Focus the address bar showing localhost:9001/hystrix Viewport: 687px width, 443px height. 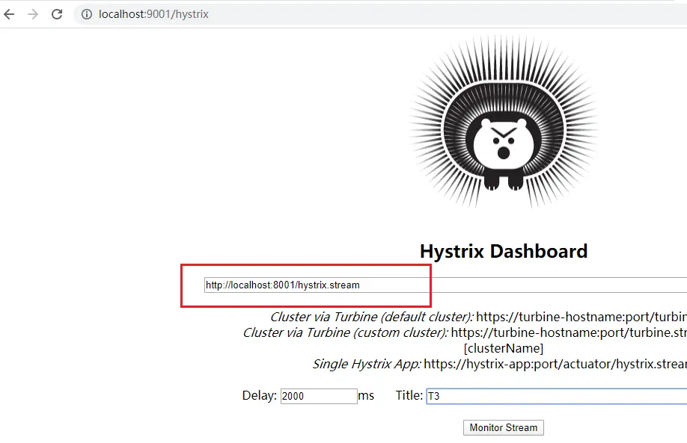380,14
